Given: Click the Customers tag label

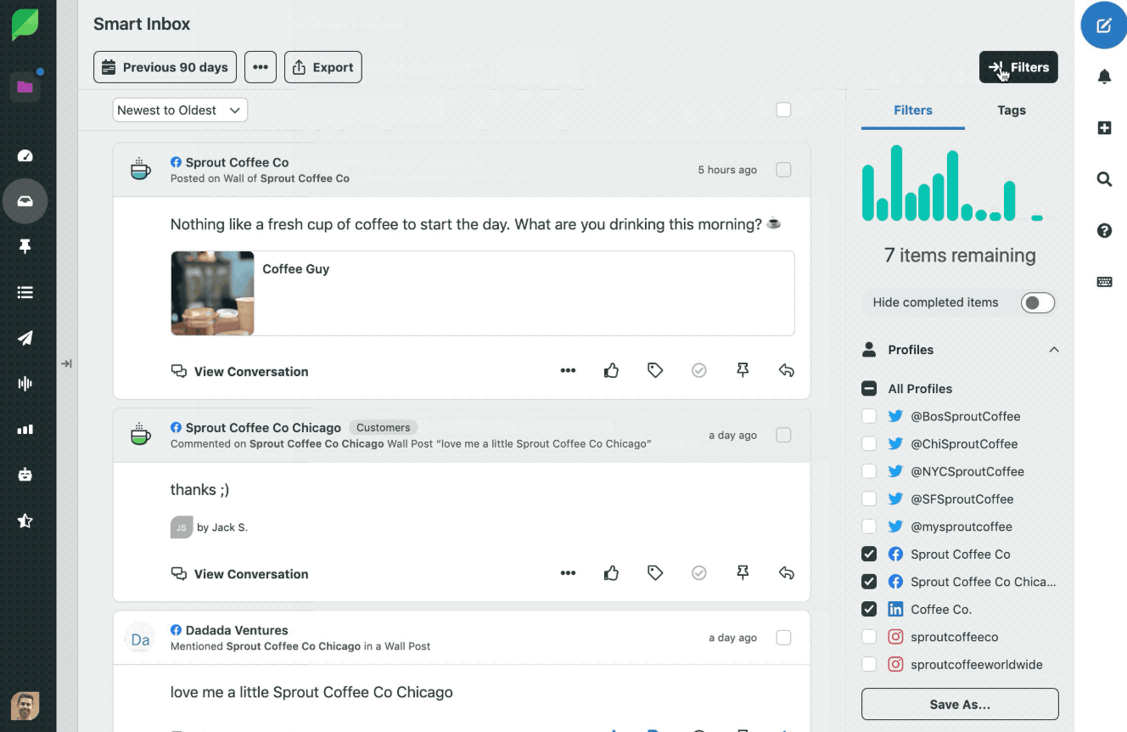Looking at the screenshot, I should 383,427.
